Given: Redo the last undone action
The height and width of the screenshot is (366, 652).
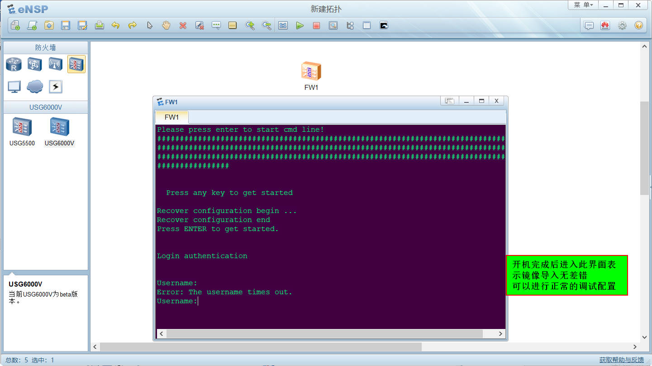Looking at the screenshot, I should pos(132,25).
